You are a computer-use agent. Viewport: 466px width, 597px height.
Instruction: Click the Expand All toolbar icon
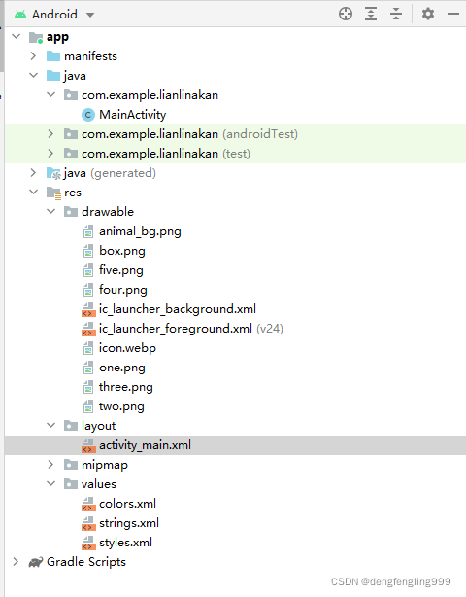coord(371,14)
